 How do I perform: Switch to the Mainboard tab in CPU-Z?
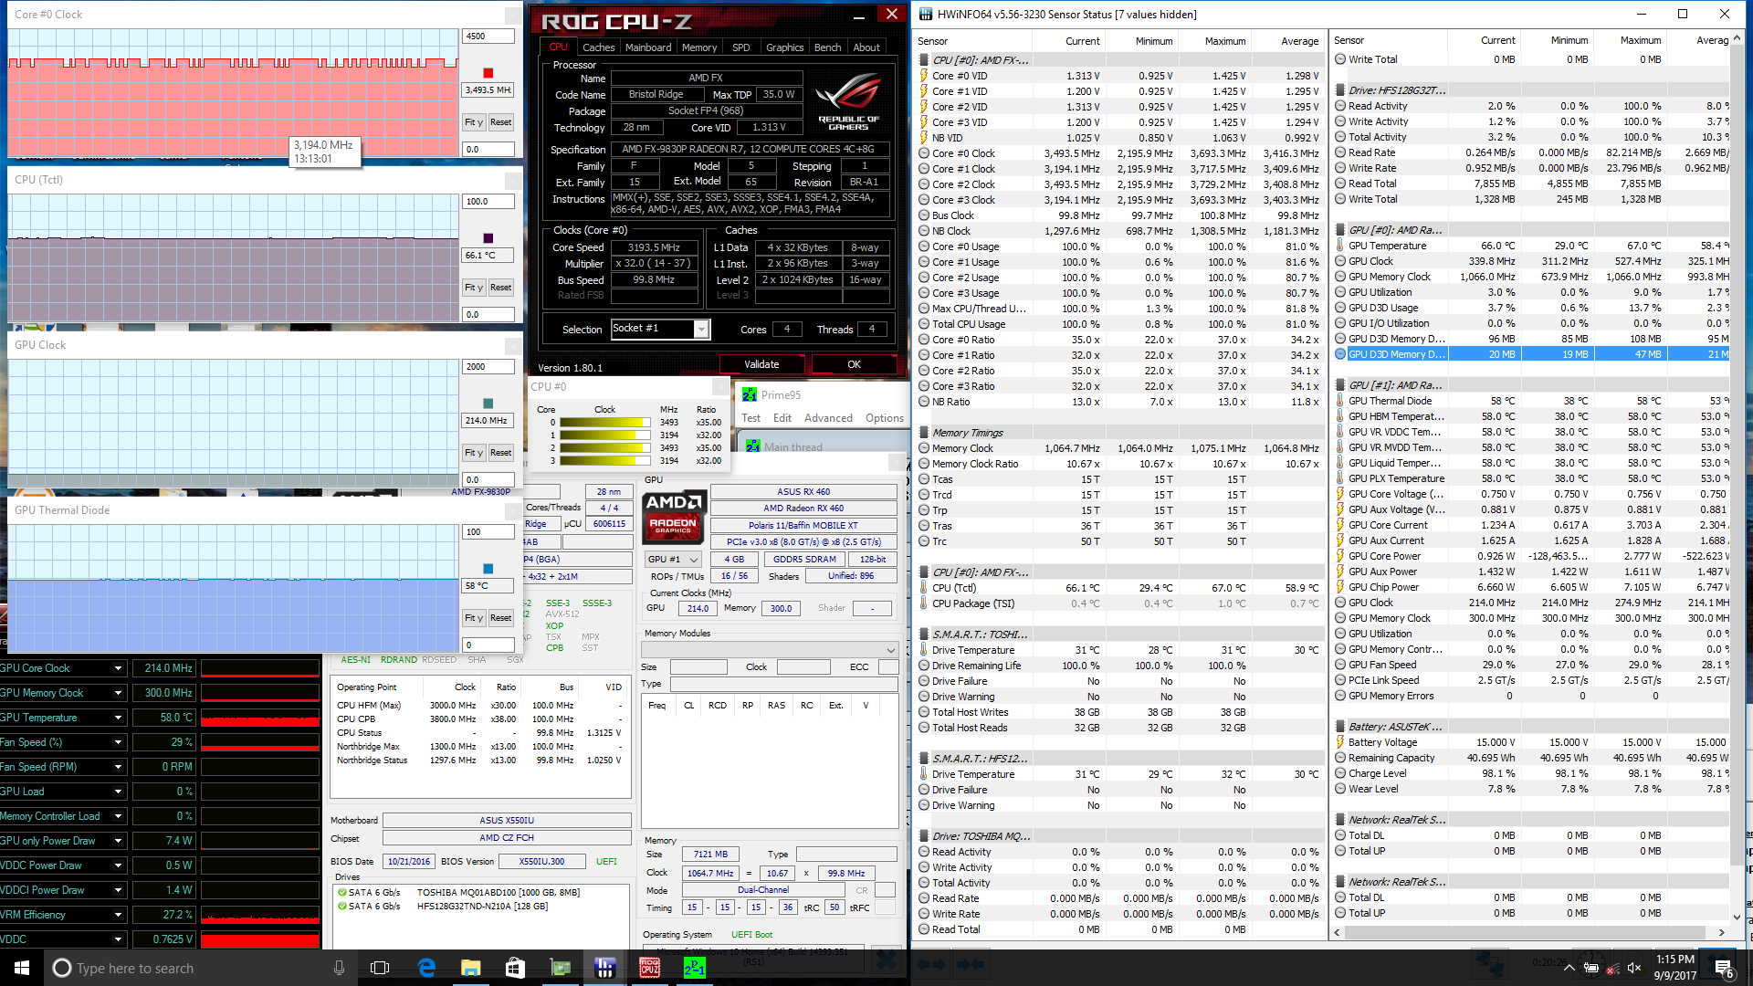point(648,47)
